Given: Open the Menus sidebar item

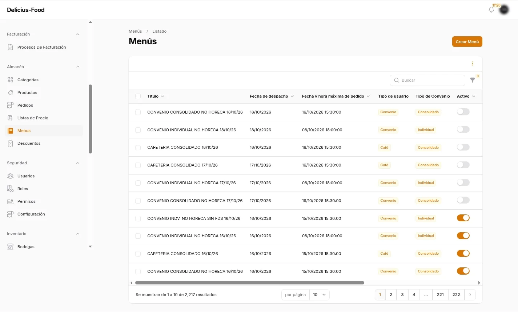Looking at the screenshot, I should [x=44, y=131].
